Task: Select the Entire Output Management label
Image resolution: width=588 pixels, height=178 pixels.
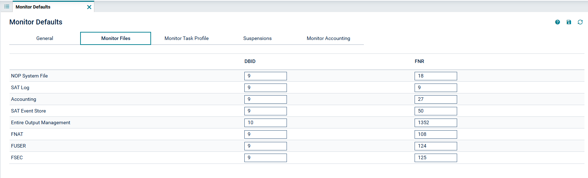Action: tap(40, 122)
